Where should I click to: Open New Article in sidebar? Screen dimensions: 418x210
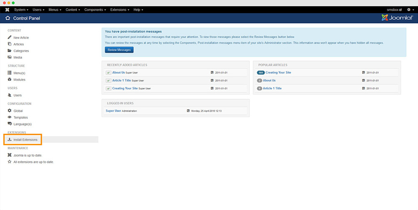click(x=21, y=38)
